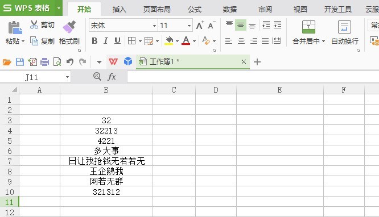Apply cell borders icon

(x=131, y=41)
